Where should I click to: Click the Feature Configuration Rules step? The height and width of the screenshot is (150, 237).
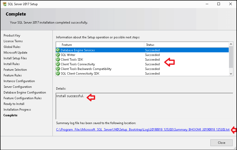[x=22, y=98]
